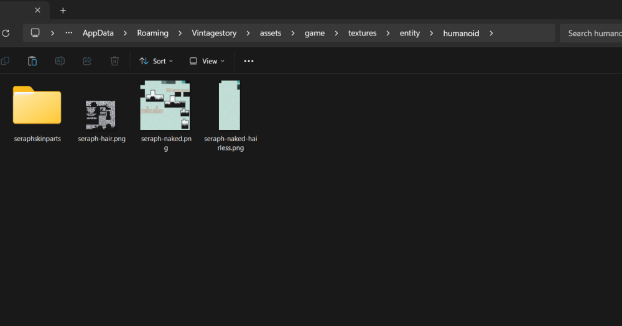Click the seraph-hair.png file name

[101, 139]
